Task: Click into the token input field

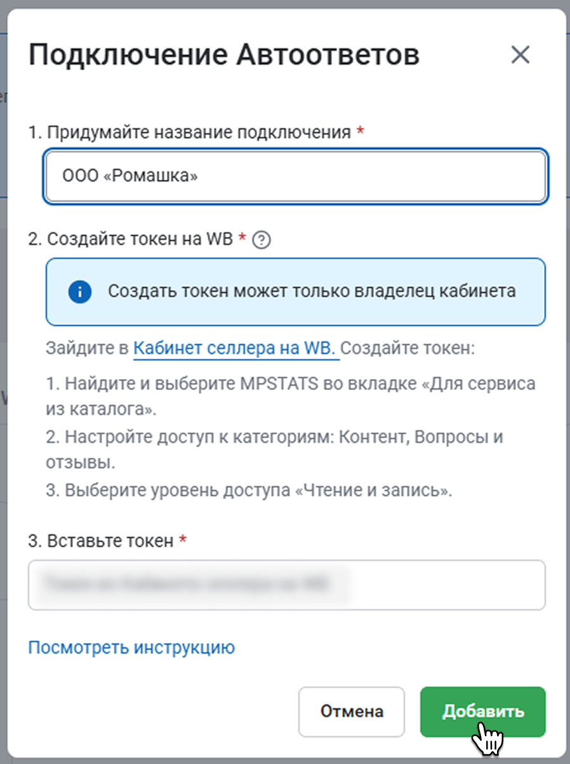Action: coord(286,585)
